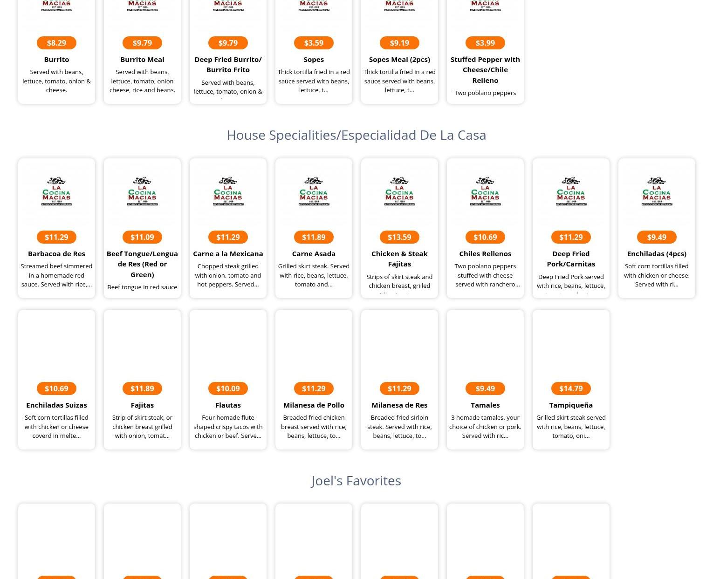Select the Chicken & Steak Fajitas title

pos(399,259)
